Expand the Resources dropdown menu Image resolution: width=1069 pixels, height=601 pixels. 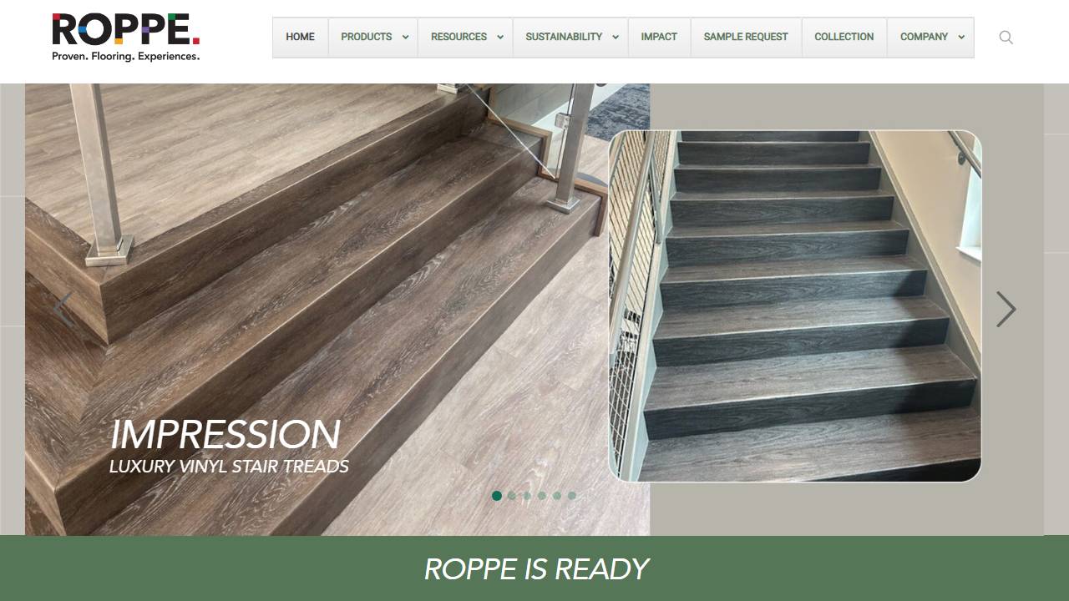(x=465, y=38)
